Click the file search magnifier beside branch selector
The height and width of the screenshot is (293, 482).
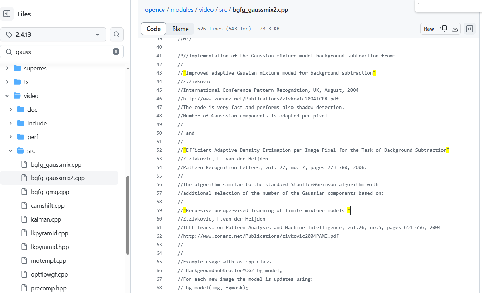coord(116,34)
